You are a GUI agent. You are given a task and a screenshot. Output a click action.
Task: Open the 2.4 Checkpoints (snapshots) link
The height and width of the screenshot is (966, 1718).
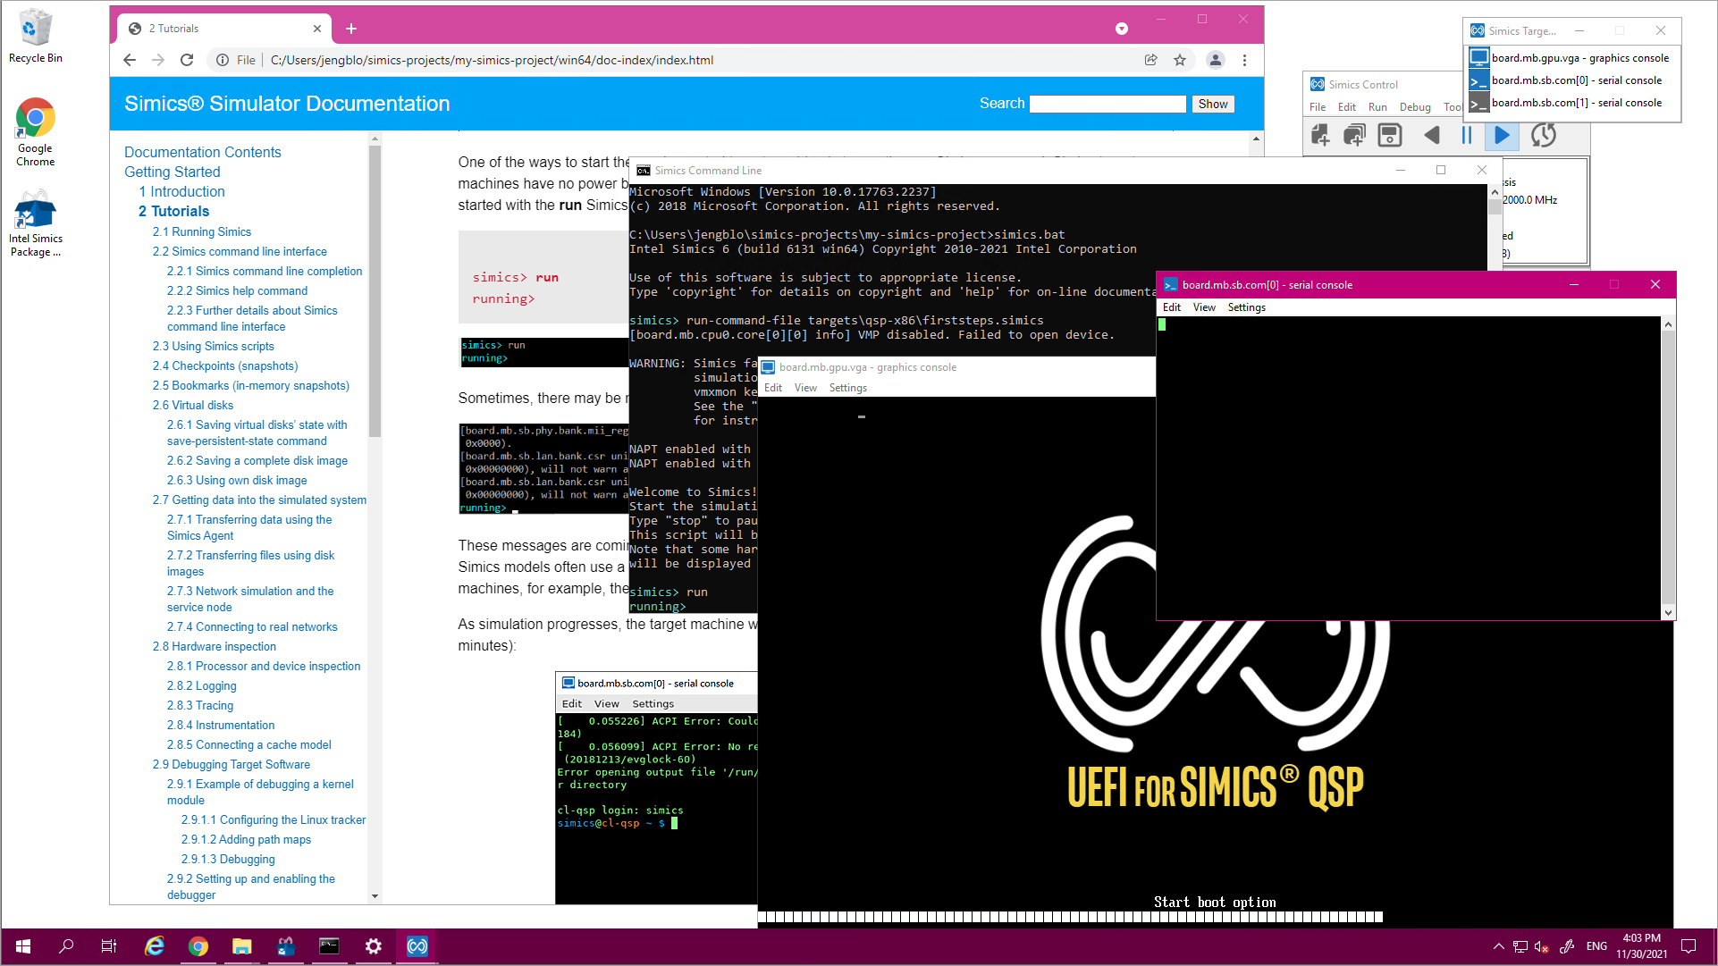pyautogui.click(x=225, y=365)
